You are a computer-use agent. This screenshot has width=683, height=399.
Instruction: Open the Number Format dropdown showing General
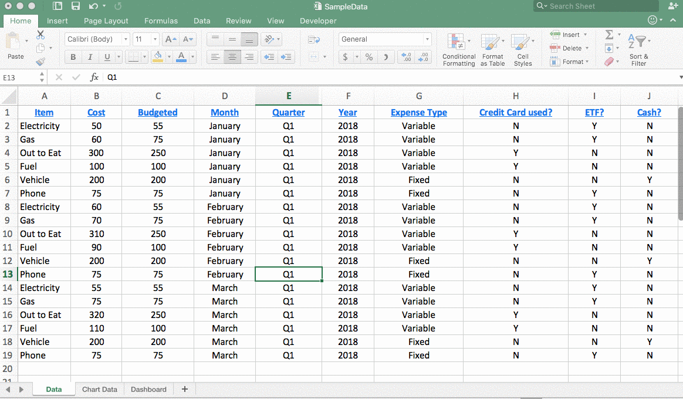click(x=384, y=39)
